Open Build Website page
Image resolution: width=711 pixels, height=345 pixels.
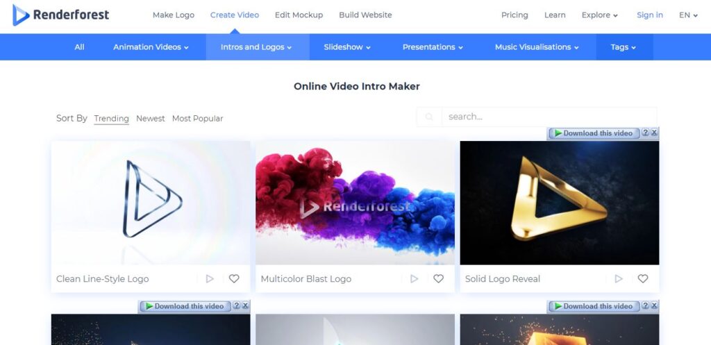pyautogui.click(x=365, y=15)
